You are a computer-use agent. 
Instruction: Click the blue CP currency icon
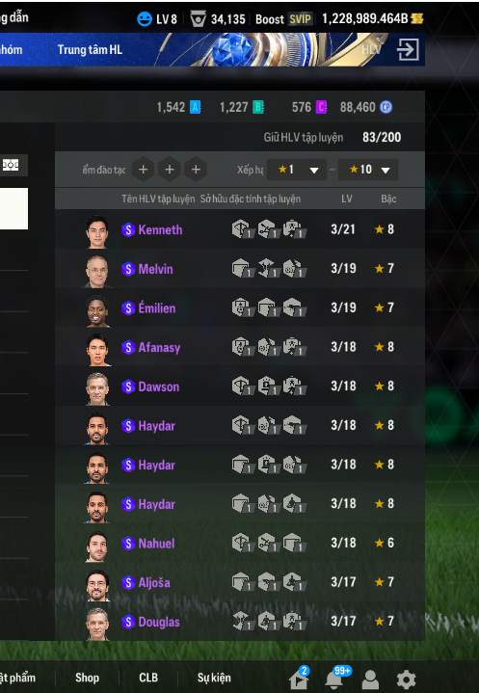pyautogui.click(x=386, y=107)
